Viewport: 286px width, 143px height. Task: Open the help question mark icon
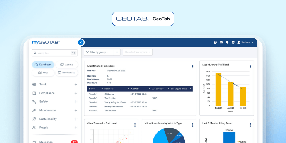215,42
